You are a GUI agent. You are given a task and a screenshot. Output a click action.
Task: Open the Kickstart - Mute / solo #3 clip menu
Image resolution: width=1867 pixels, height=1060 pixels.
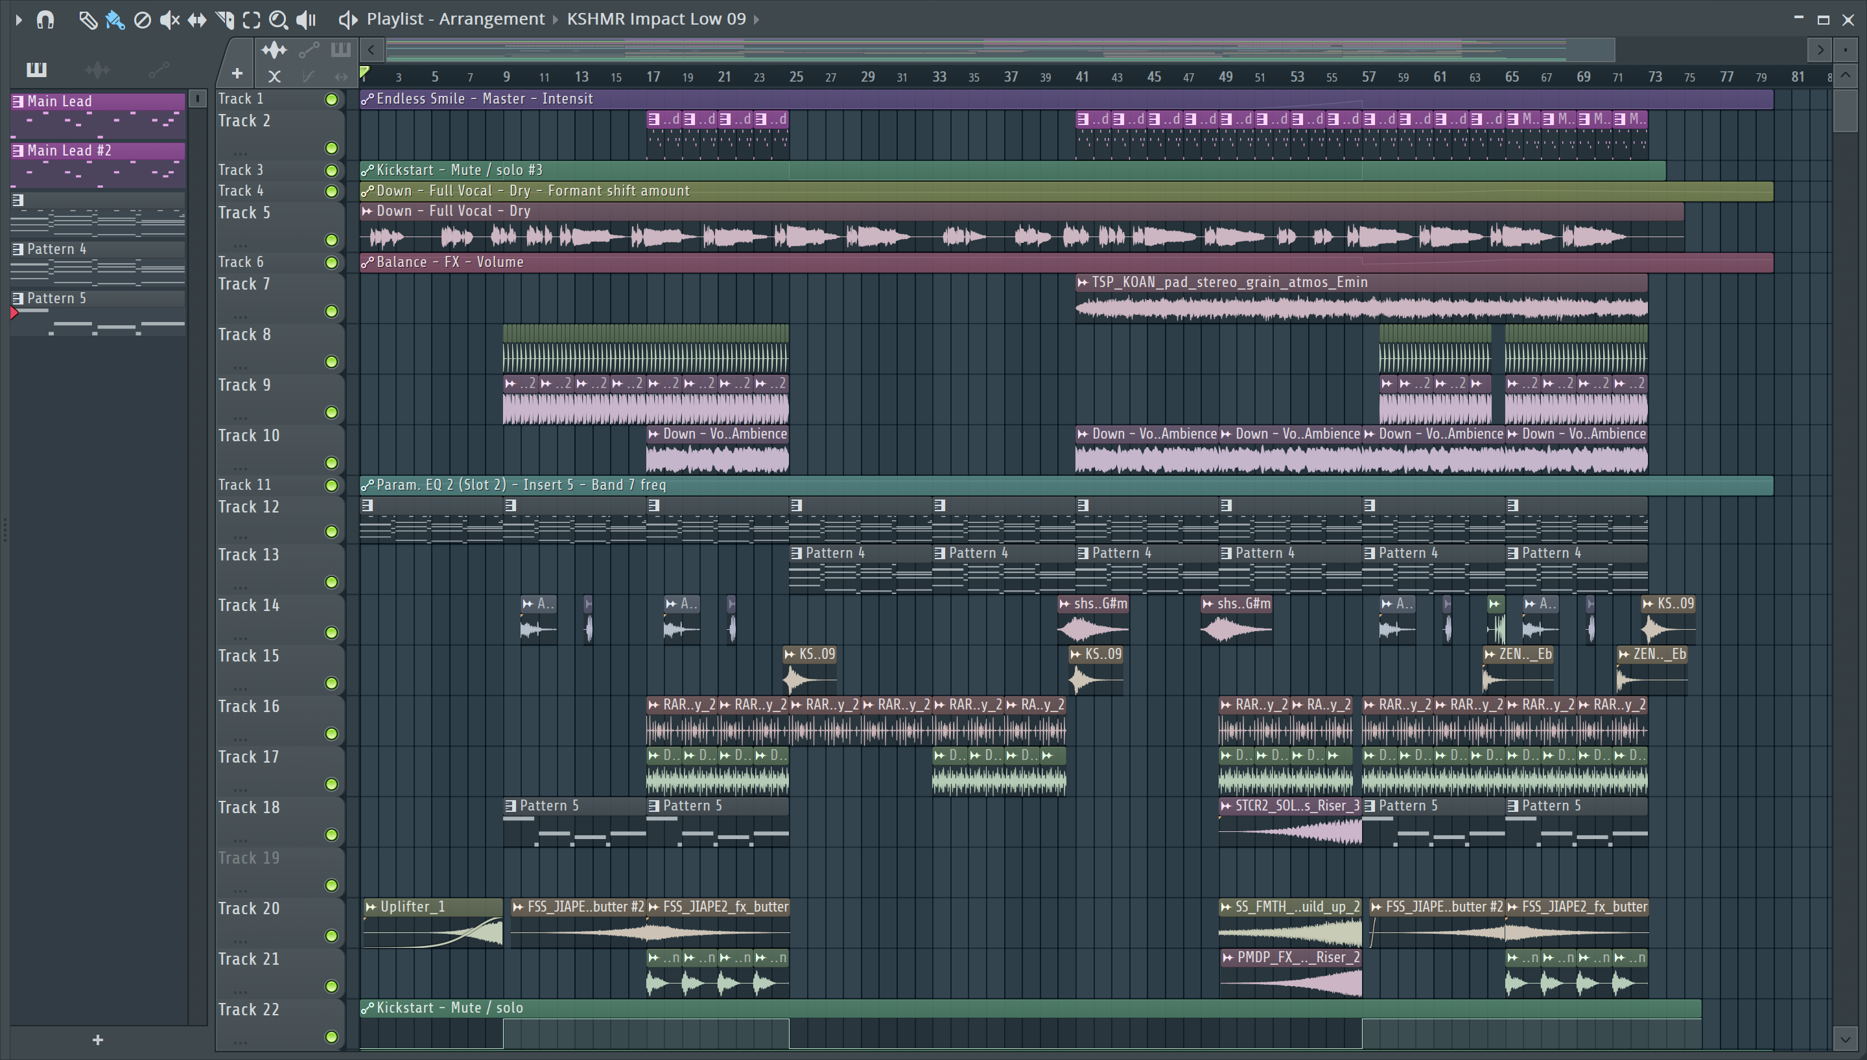point(368,170)
